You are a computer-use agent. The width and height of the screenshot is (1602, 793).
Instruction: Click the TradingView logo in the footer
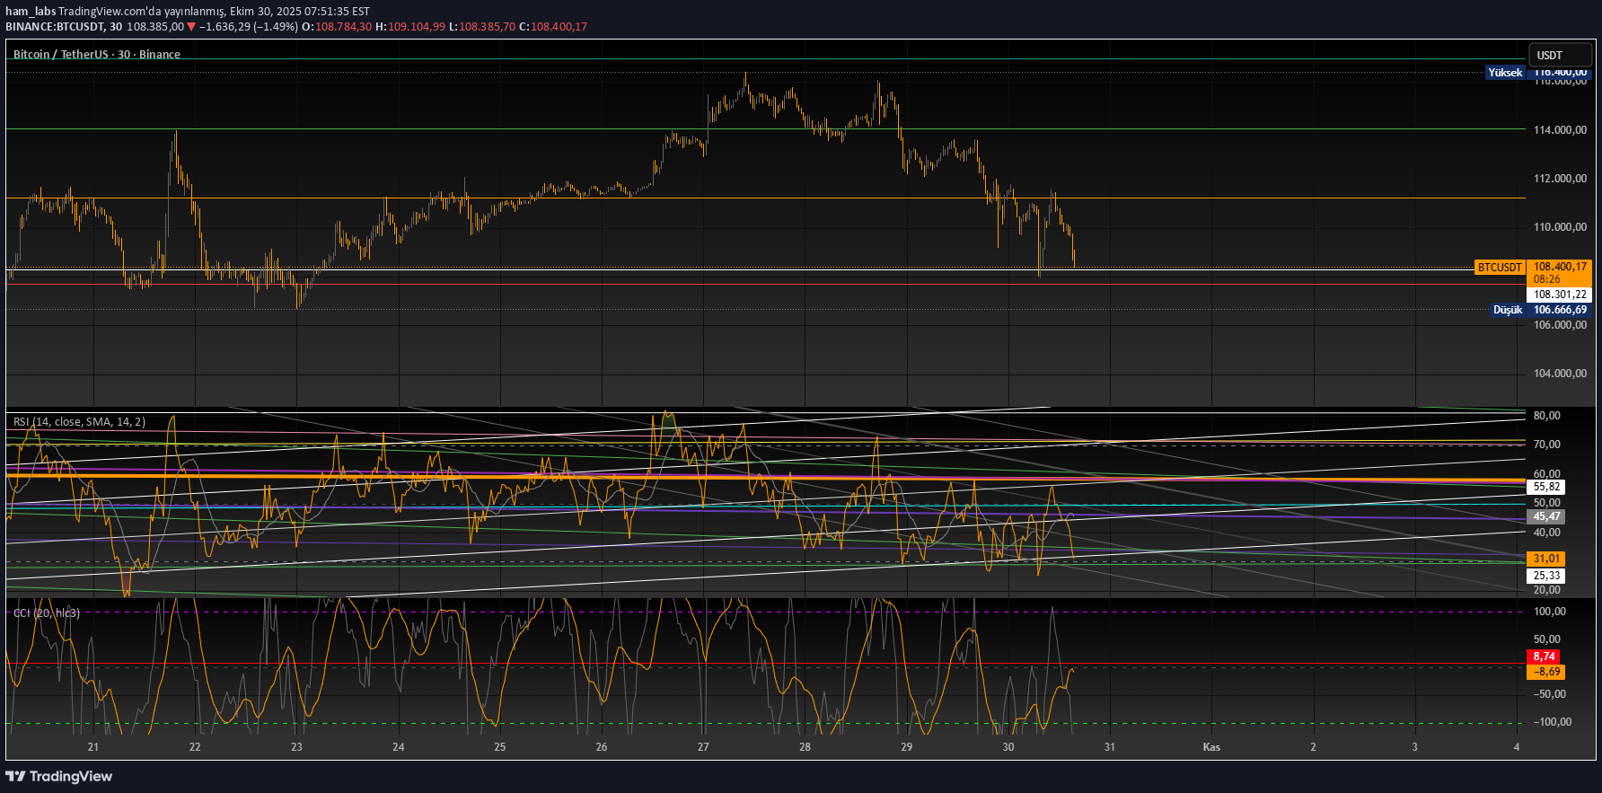(59, 776)
